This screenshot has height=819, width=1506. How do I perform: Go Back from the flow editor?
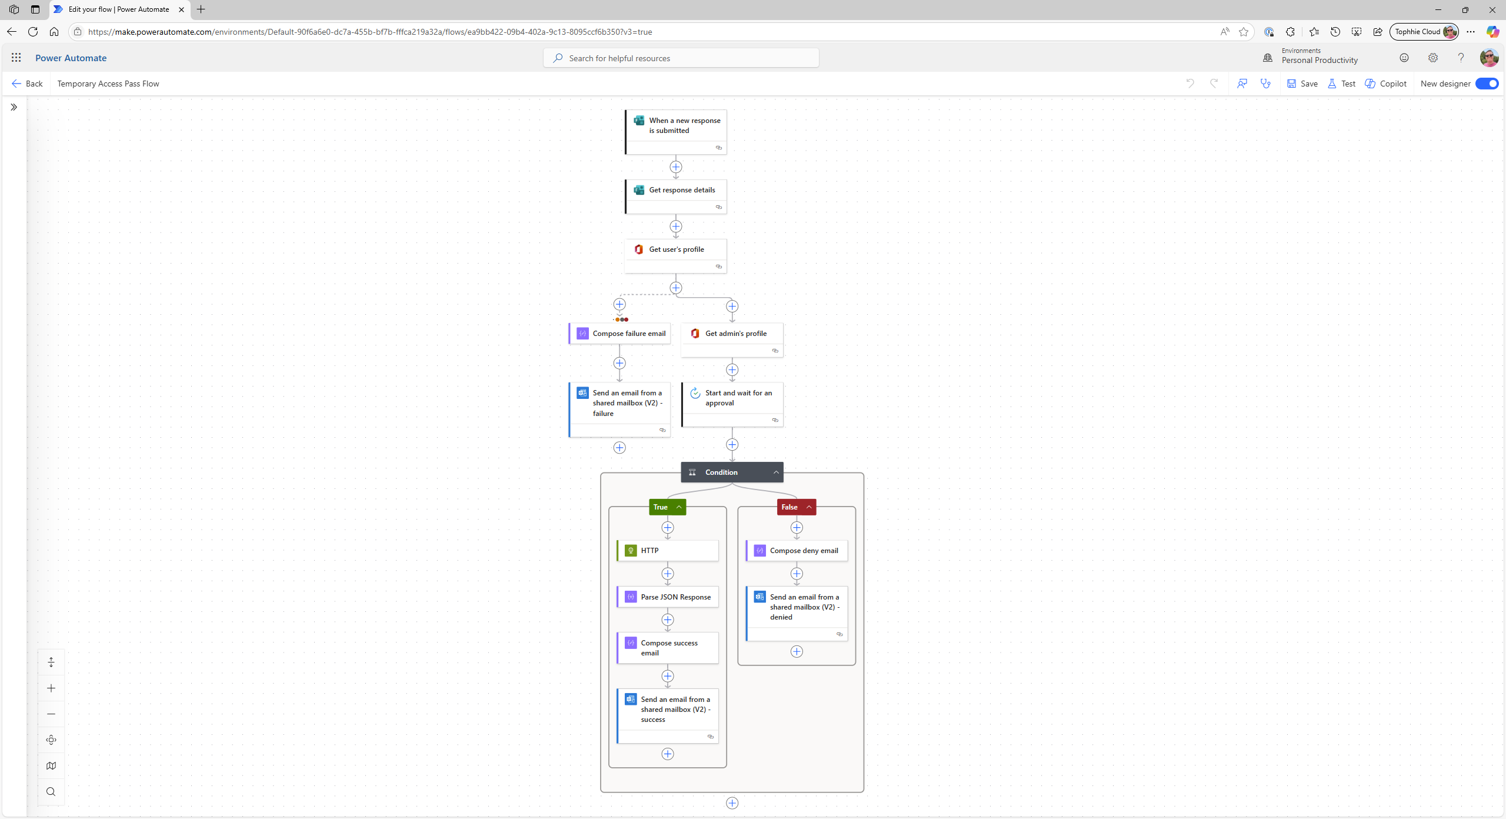pyautogui.click(x=27, y=84)
